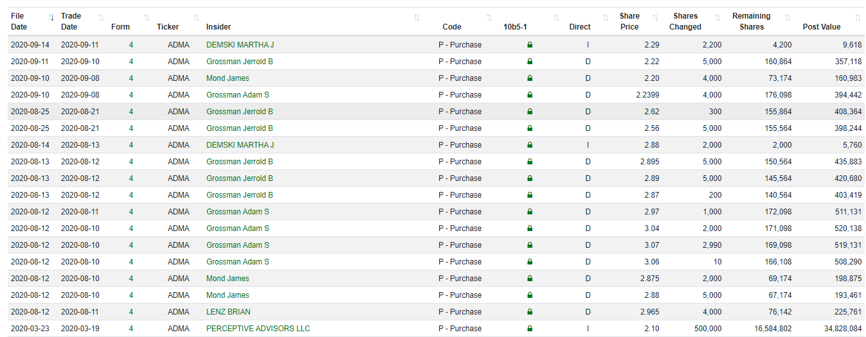Sort by Remaining Shares column header
The height and width of the screenshot is (337, 866).
point(752,21)
